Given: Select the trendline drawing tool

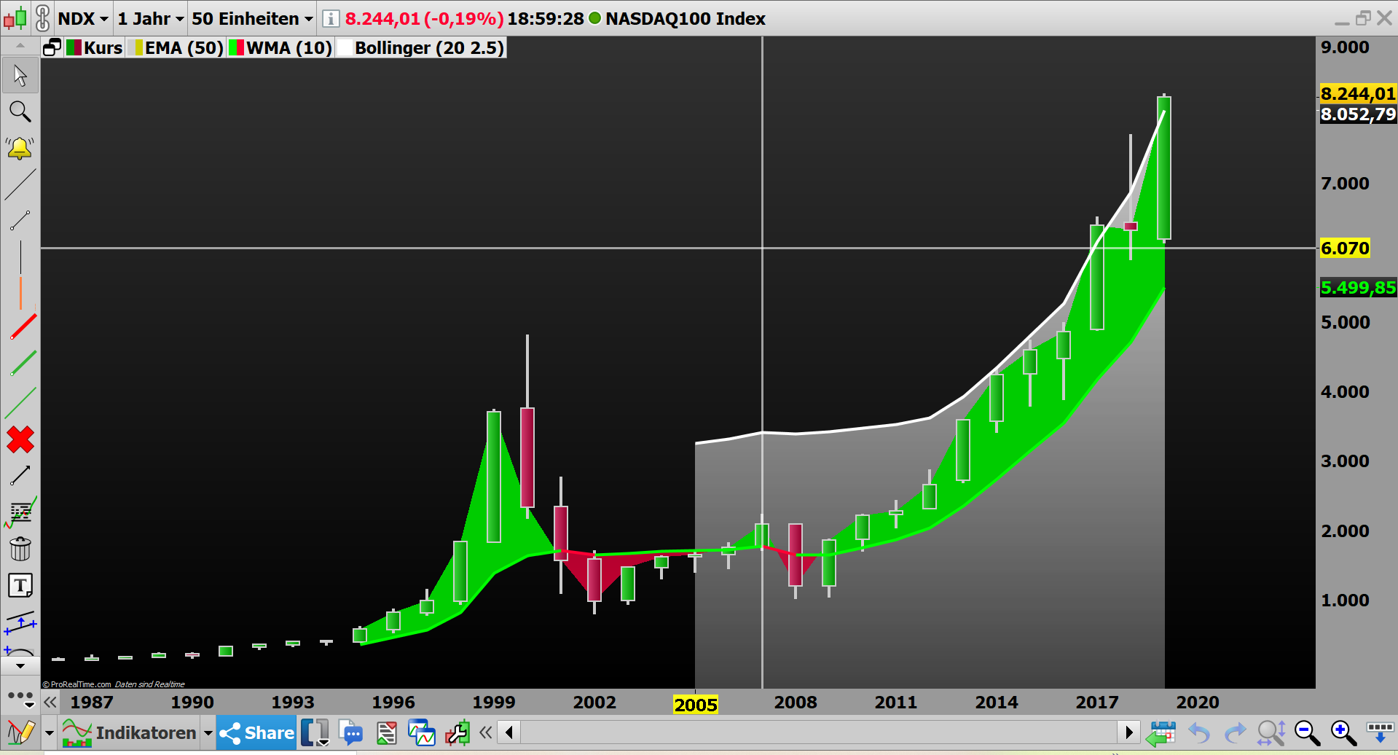Looking at the screenshot, I should pyautogui.click(x=20, y=182).
